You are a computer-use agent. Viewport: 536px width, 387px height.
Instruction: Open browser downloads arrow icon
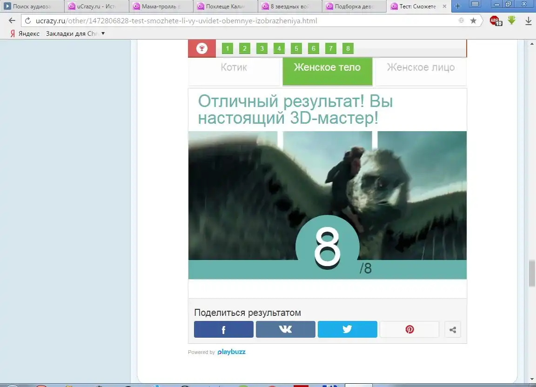[x=529, y=21]
